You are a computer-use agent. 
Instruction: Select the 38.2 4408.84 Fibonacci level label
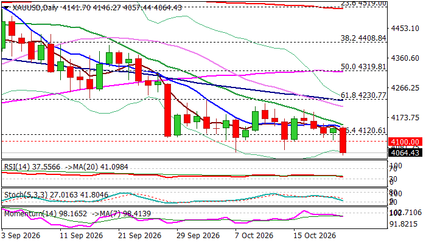point(363,38)
